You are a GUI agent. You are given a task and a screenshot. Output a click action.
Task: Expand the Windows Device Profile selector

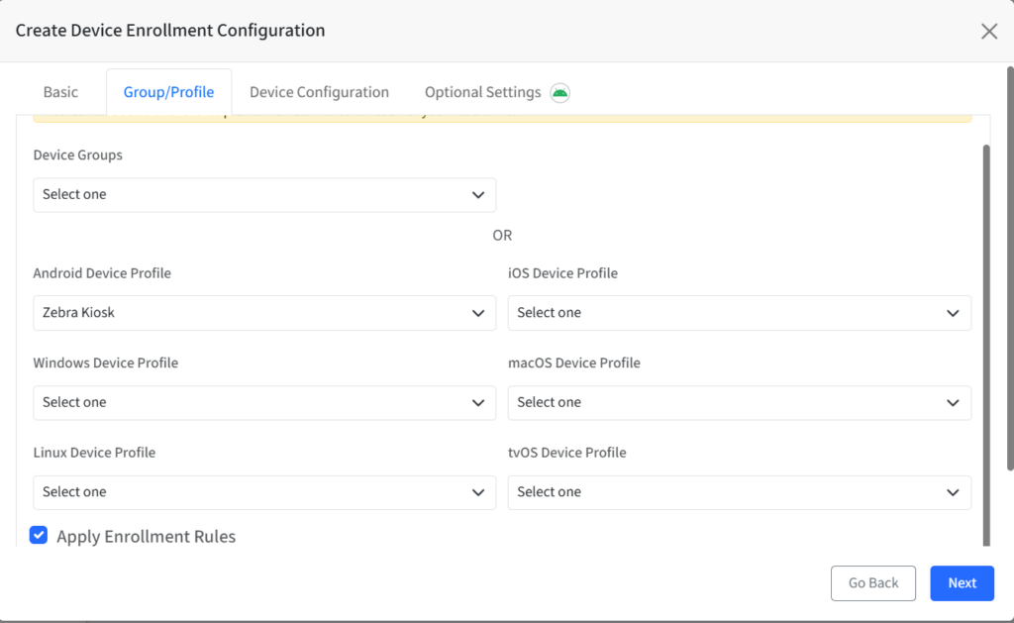[264, 402]
